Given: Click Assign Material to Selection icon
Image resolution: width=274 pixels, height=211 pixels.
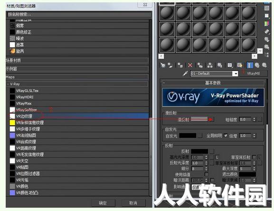Looking at the screenshot, I should tap(180, 65).
